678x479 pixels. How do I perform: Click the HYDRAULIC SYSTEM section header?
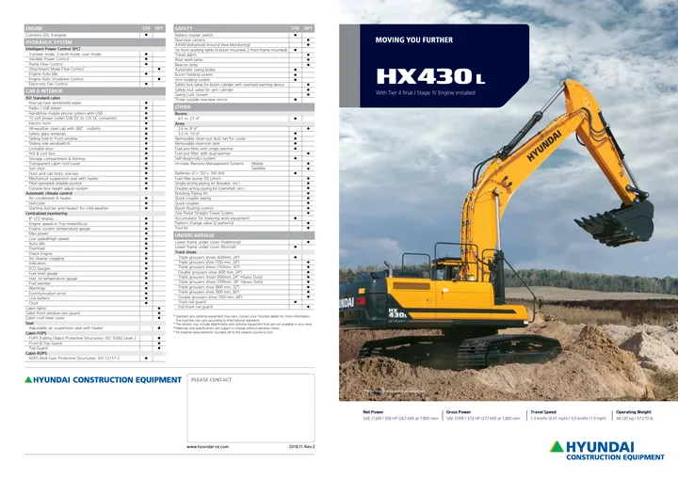click(x=95, y=42)
